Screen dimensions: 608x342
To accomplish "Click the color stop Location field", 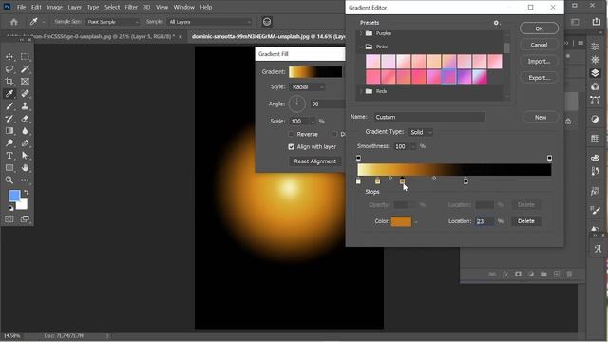I will click(x=484, y=221).
